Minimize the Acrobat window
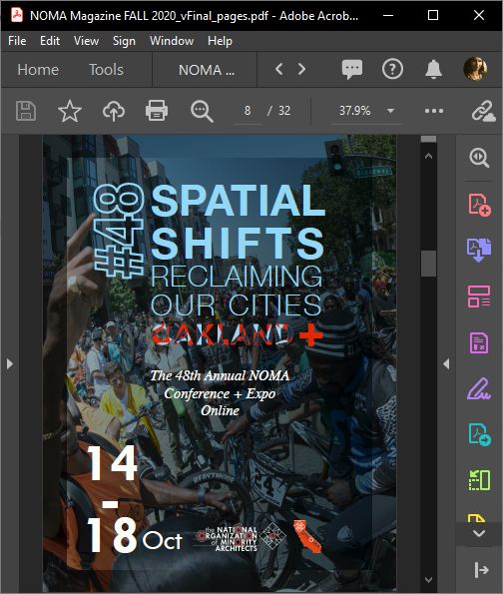This screenshot has height=594, width=503. coord(388,15)
